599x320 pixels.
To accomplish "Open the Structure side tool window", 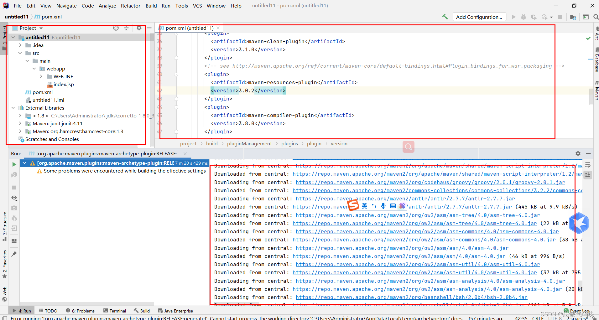I will point(5,226).
